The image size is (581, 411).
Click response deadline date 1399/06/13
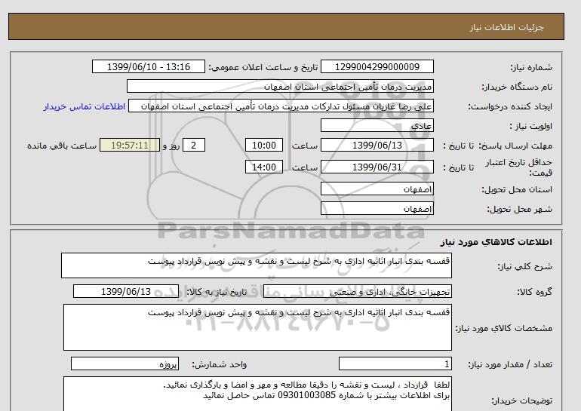coord(377,145)
